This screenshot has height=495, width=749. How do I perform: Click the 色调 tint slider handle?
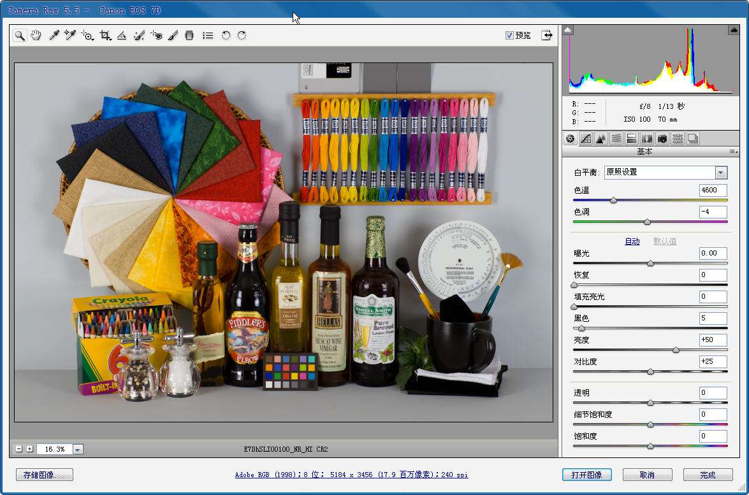(647, 222)
